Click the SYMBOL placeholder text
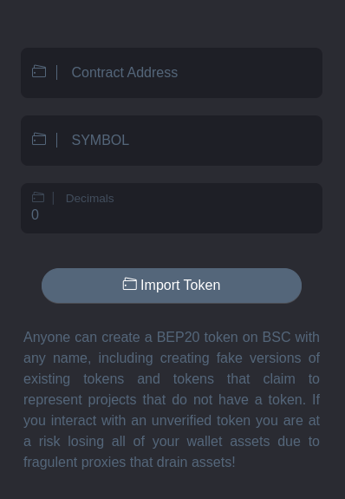 [x=101, y=140]
